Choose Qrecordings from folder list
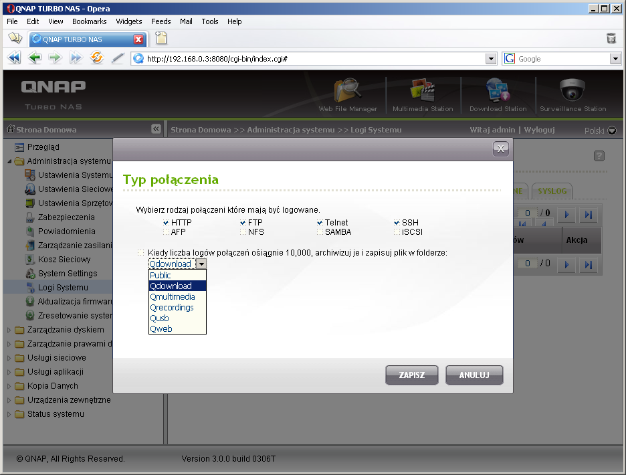The height and width of the screenshot is (475, 626). (177, 308)
